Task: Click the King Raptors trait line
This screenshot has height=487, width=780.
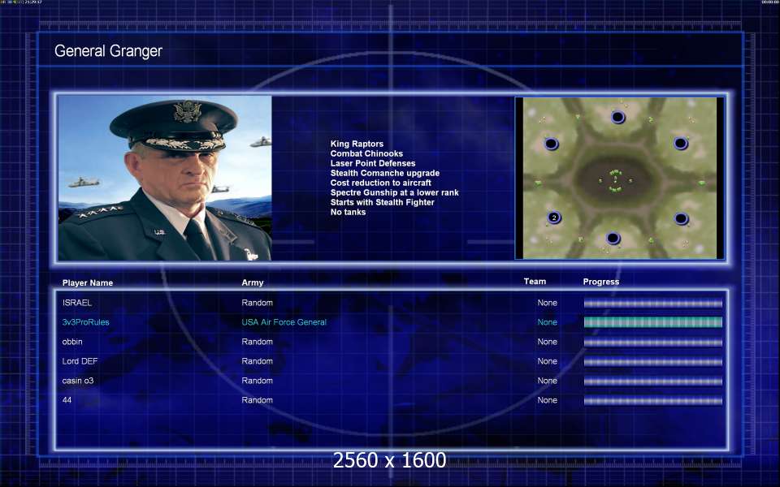Action: coord(357,144)
